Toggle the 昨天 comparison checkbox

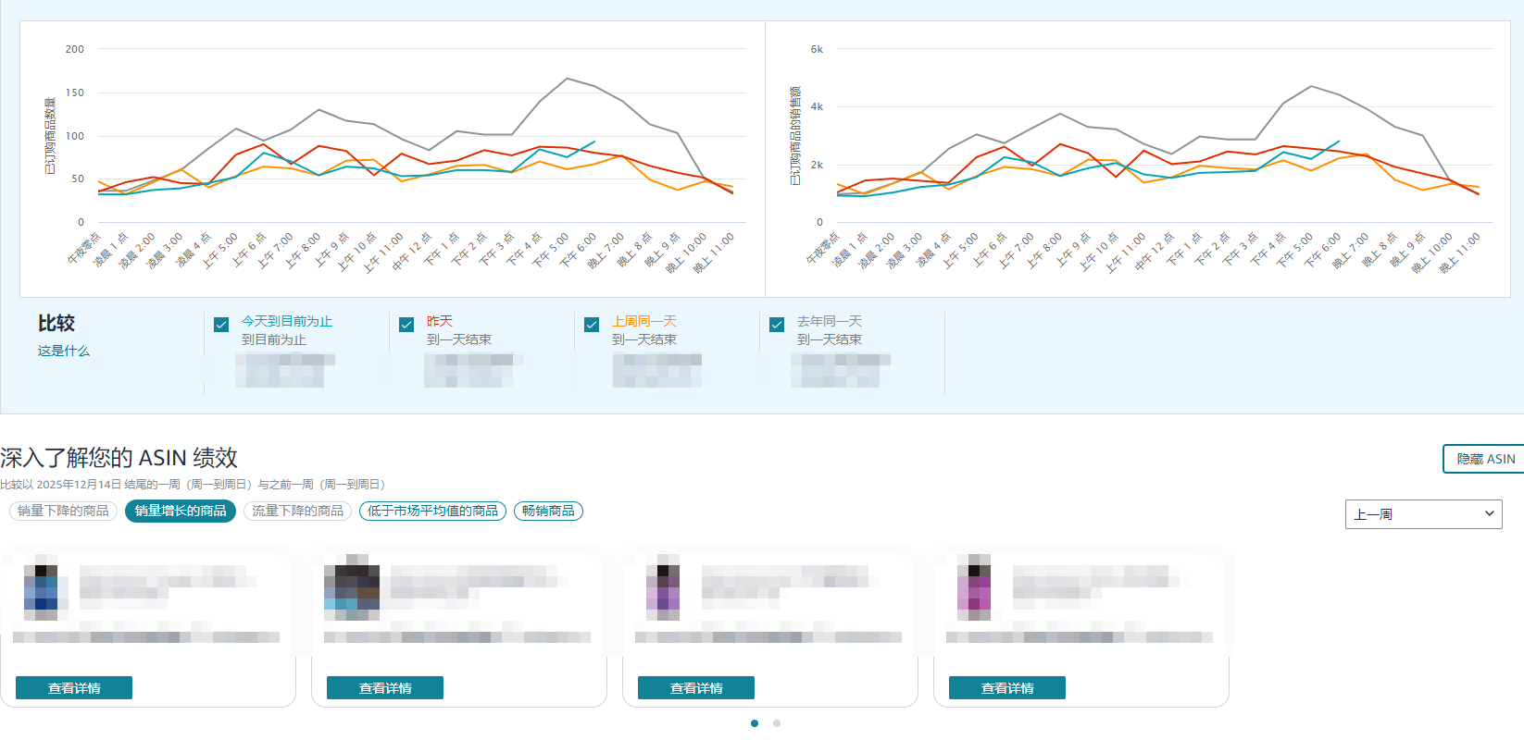pos(406,325)
